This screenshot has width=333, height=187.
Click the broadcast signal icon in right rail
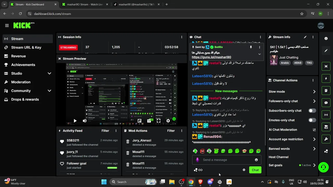point(326,115)
